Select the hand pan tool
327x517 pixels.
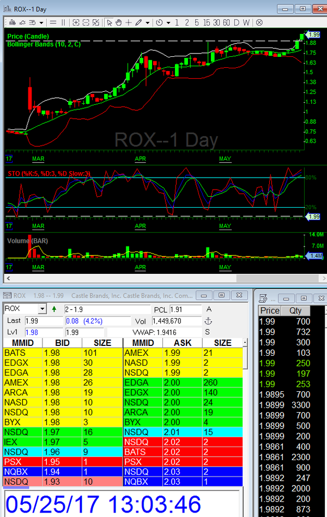(119, 22)
